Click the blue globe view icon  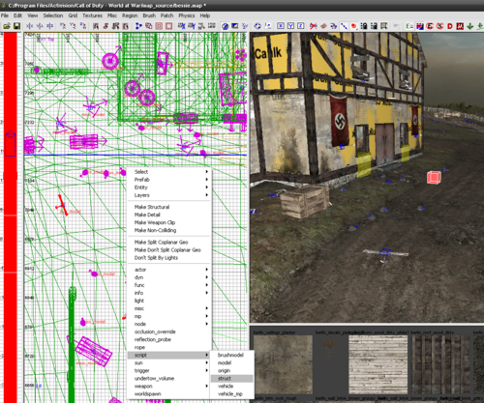tap(226, 26)
